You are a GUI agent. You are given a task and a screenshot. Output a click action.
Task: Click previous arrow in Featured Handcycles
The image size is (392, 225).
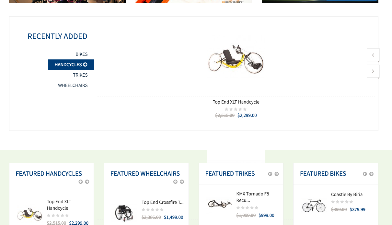81,182
